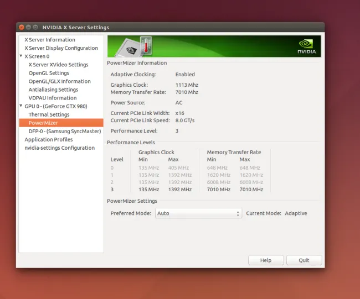Click the Adaptive Clocking Enabled value
Screen dimensions: 360x299
185,75
